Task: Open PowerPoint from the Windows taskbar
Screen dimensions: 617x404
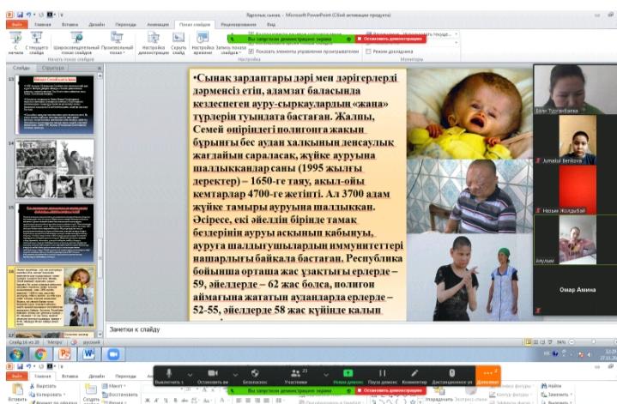Action: pos(65,353)
